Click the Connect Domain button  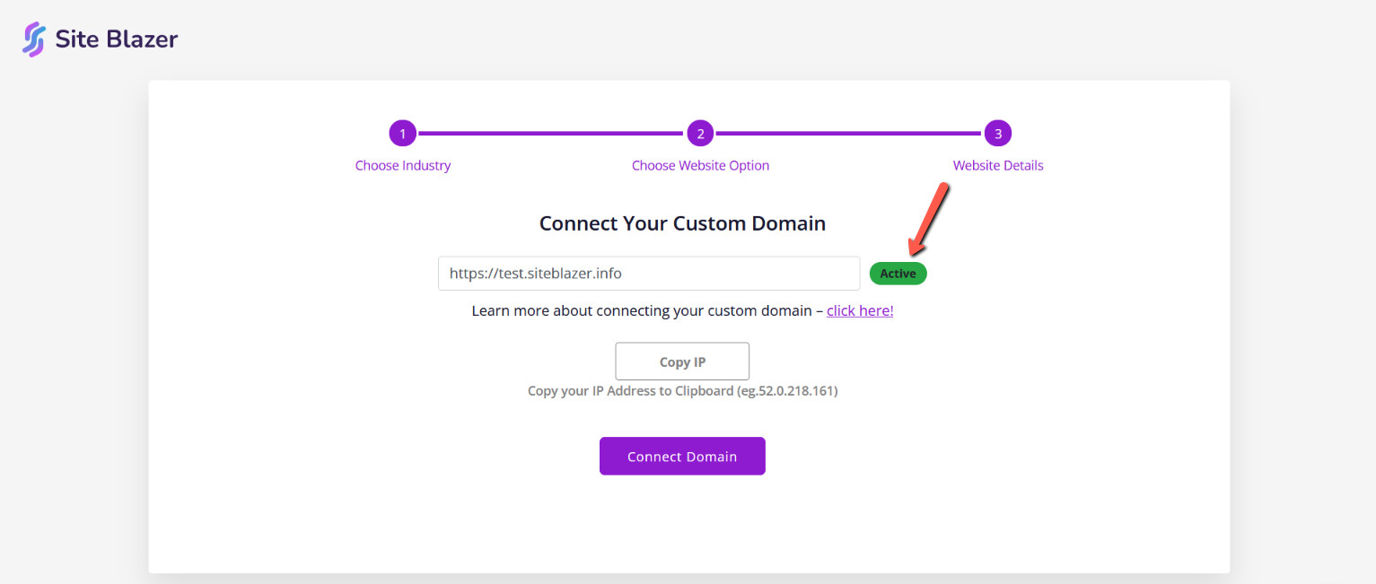click(682, 457)
